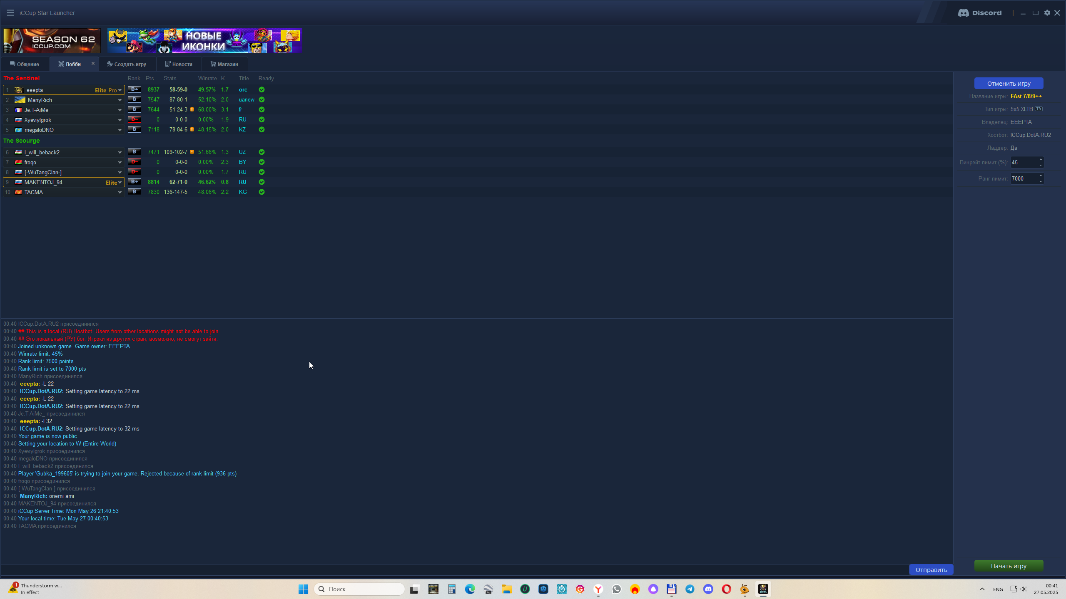Switch to the Создать игру tab
This screenshot has width=1066, height=599.
127,64
